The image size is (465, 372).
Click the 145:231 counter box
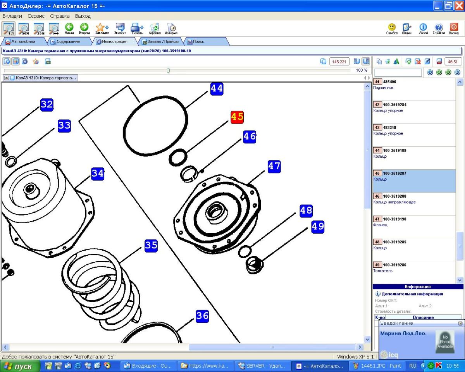pos(339,61)
